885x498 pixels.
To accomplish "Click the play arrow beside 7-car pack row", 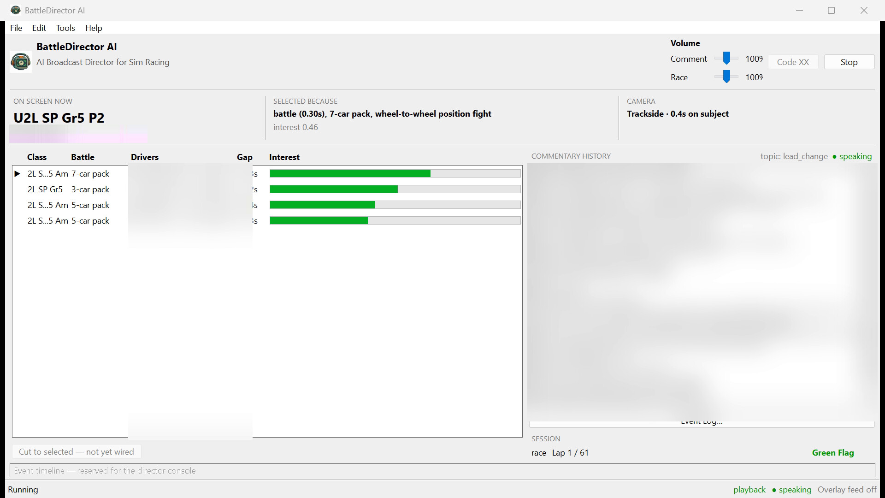I will tap(18, 174).
